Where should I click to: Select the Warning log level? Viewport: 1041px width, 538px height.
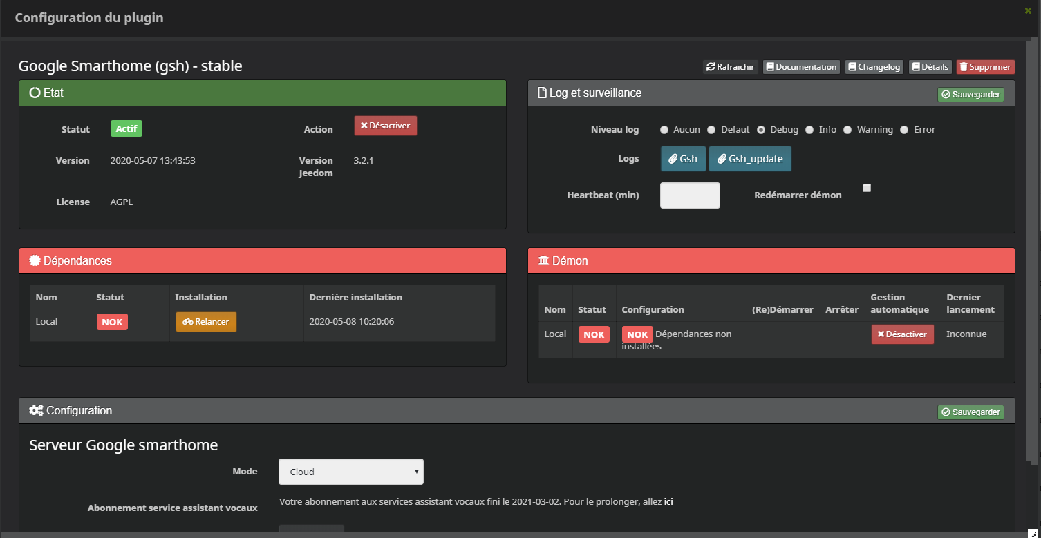coord(847,130)
